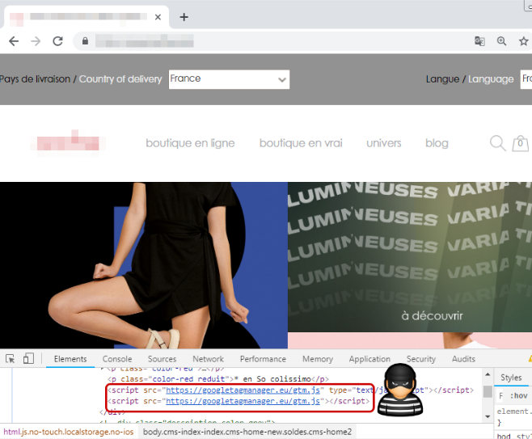
Task: Click first googletagmanager.eu/gtm.js script link
Action: pyautogui.click(x=243, y=390)
